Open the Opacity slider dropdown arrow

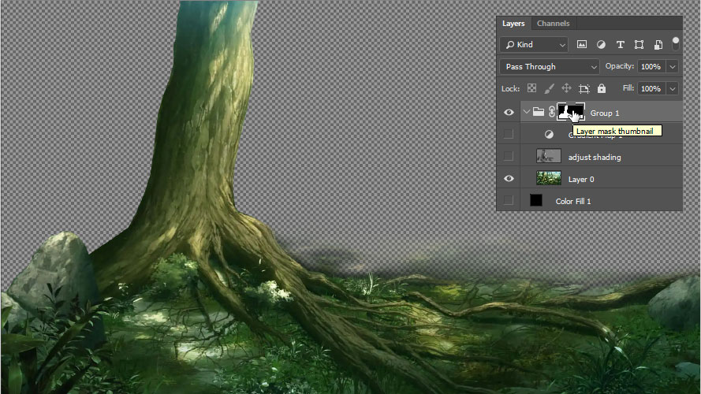click(673, 67)
